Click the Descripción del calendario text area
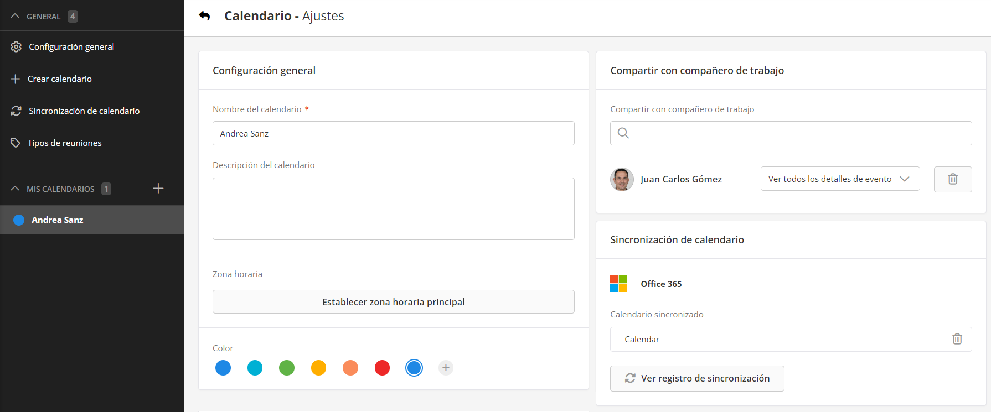 click(393, 208)
